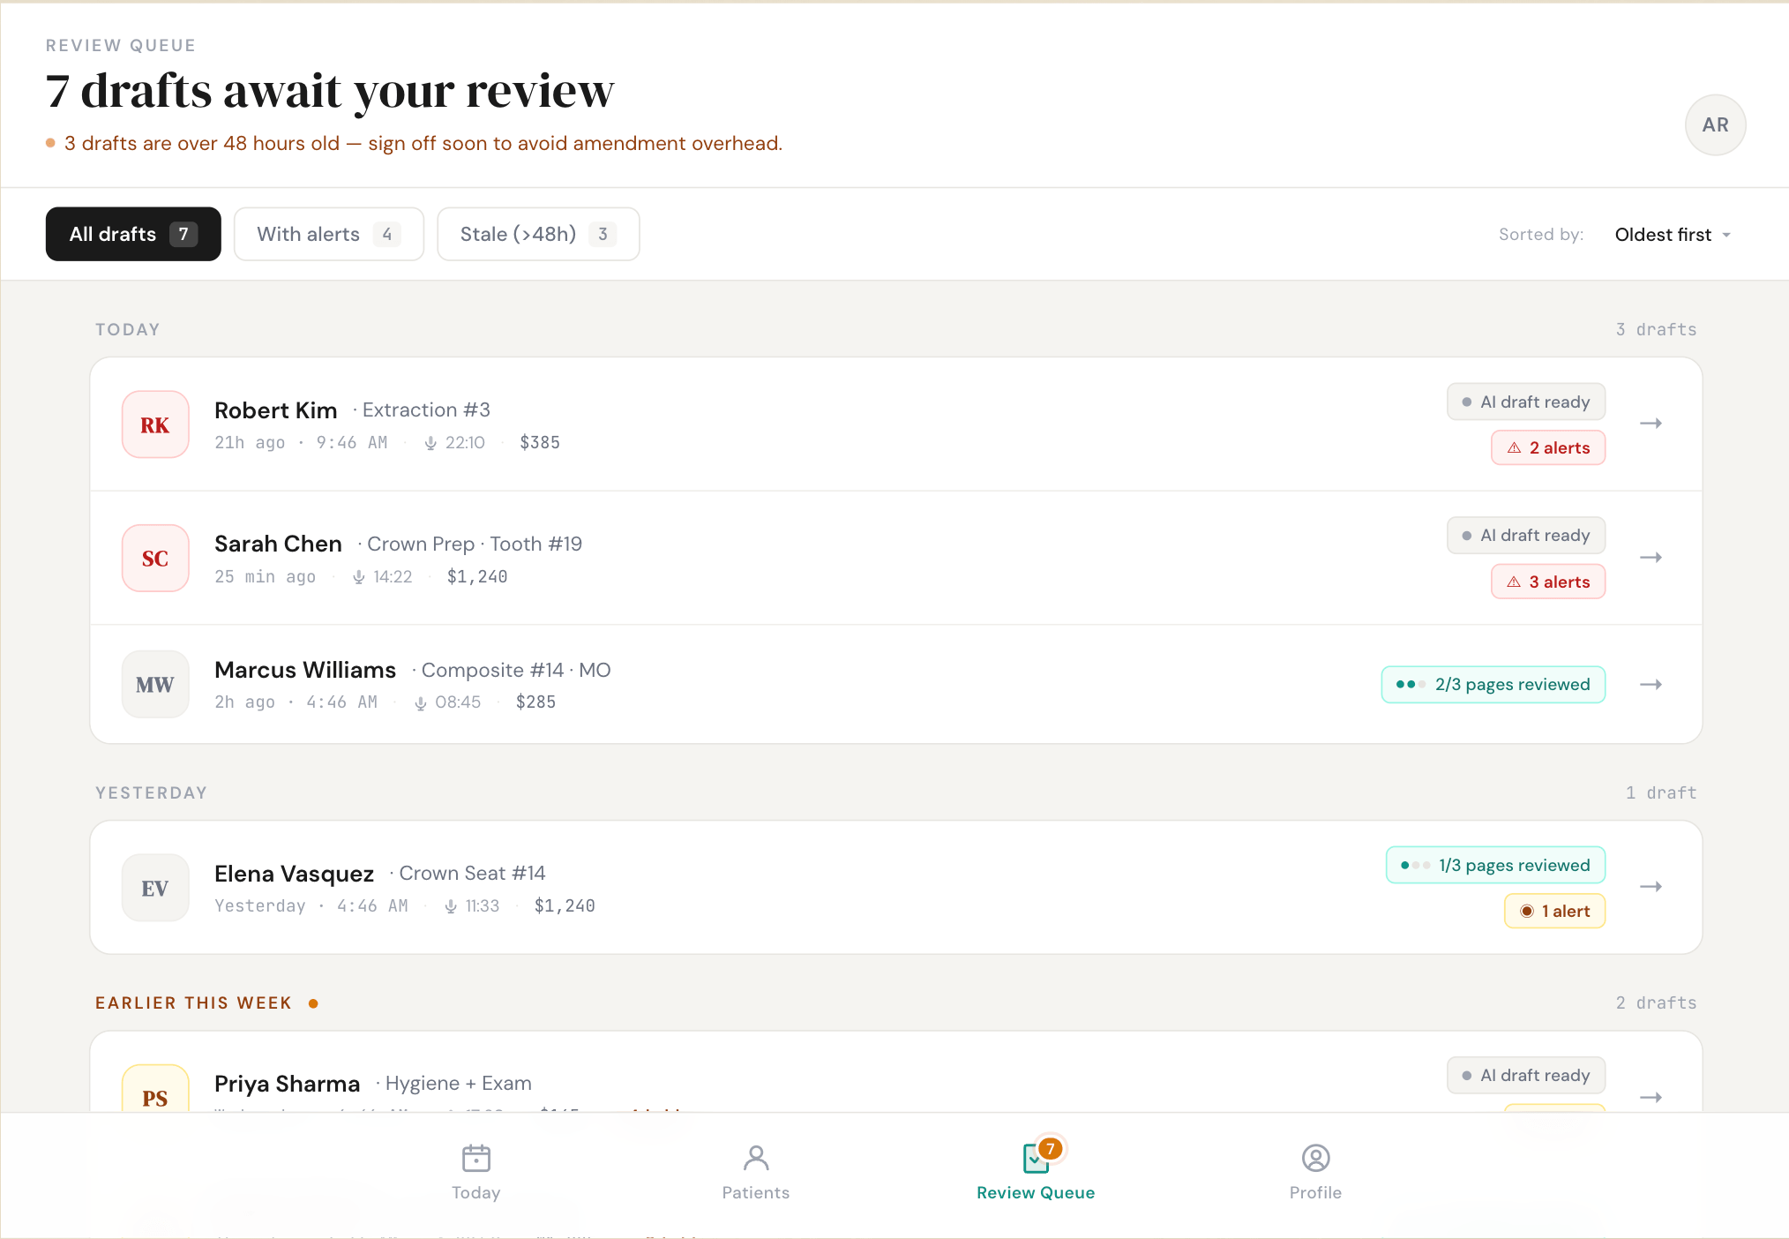Go to Today in bottom navigation

click(475, 1172)
